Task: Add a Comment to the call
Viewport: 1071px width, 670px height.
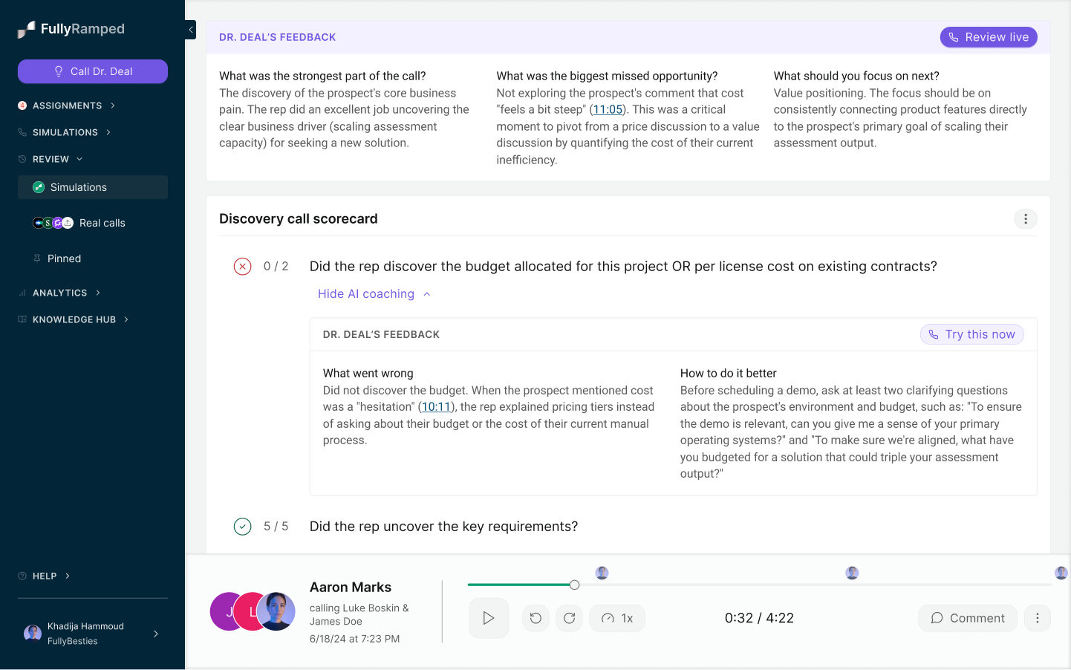Action: tap(968, 618)
